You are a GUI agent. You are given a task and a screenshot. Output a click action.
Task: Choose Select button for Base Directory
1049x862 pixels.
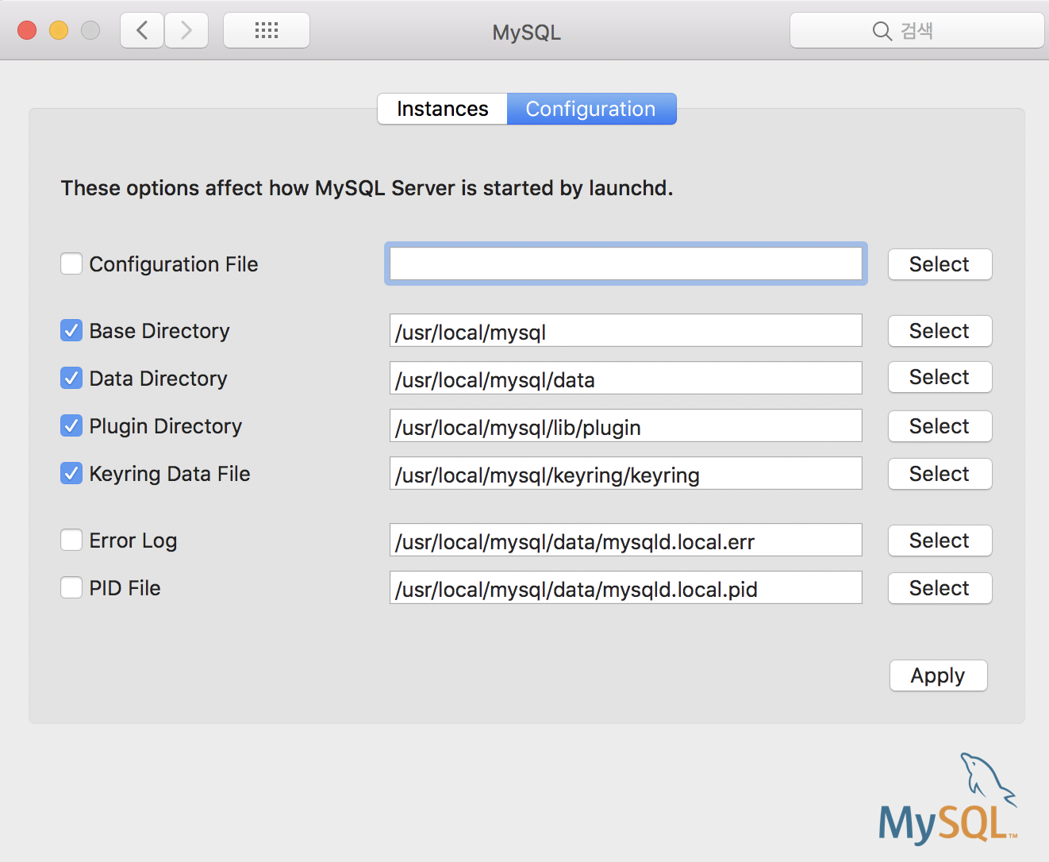[939, 331]
